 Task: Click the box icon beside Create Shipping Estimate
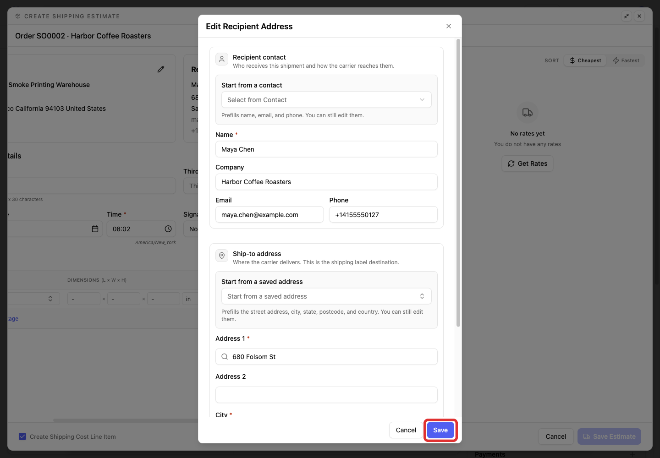click(18, 16)
